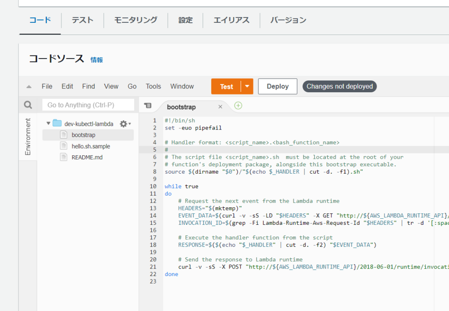Toggle the Environment sidebar panel

[x=28, y=136]
